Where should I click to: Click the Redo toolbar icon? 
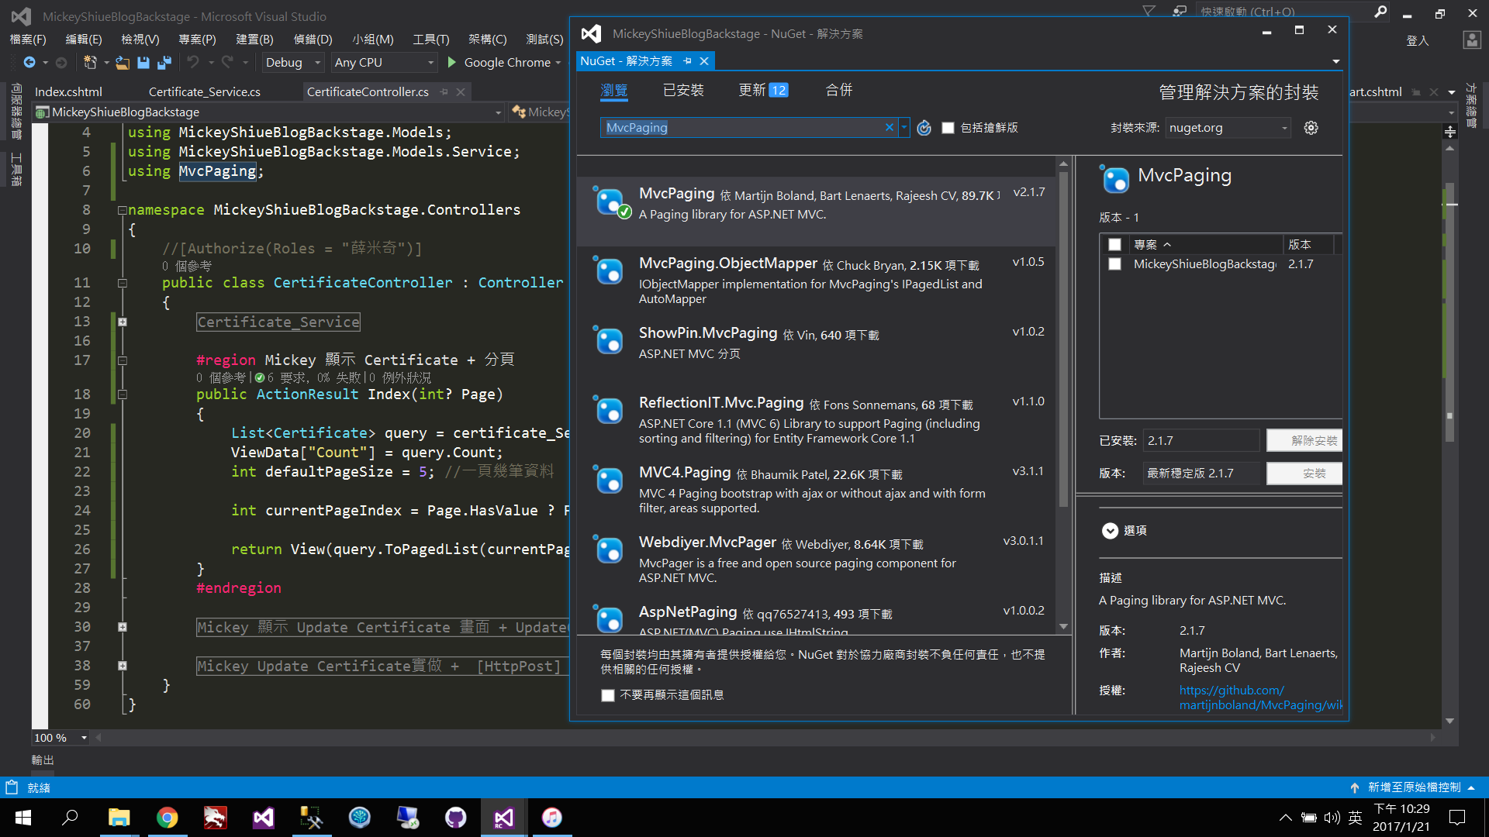point(227,62)
